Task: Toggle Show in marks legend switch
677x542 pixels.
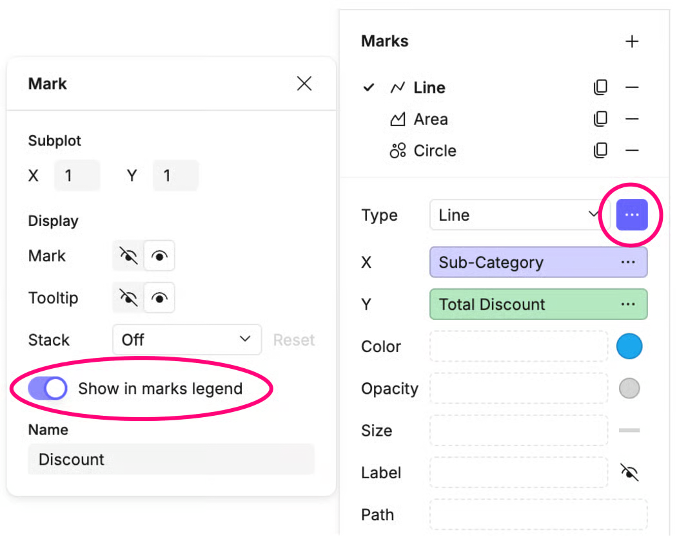Action: coord(48,389)
